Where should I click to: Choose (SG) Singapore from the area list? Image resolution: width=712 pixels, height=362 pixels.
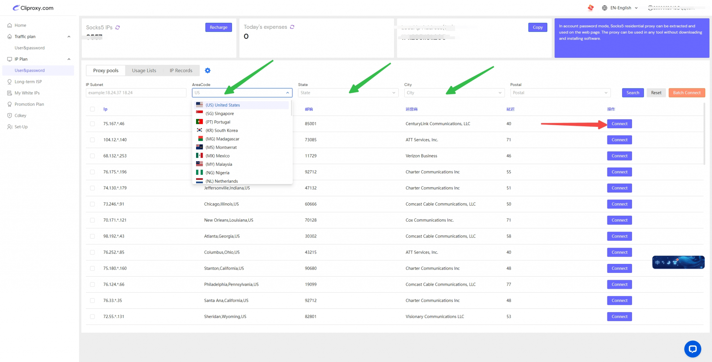pos(220,113)
